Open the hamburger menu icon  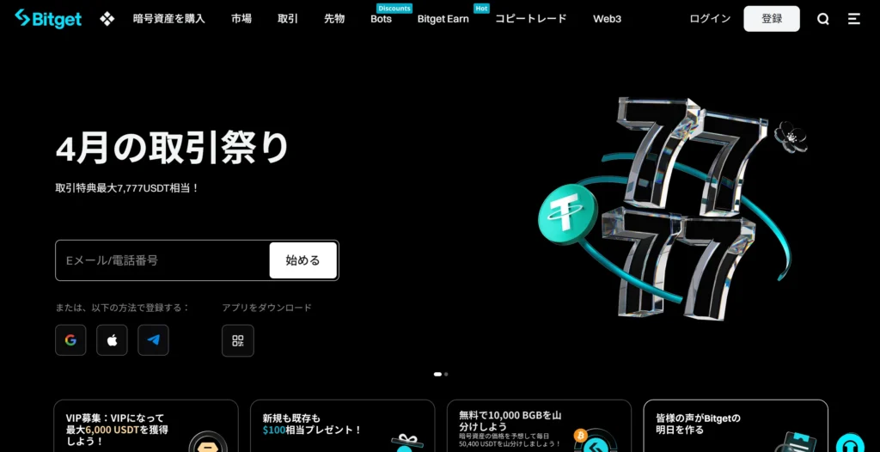(x=853, y=19)
